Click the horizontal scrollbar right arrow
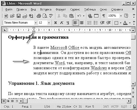Screen dimensions: 137x110 129,101
